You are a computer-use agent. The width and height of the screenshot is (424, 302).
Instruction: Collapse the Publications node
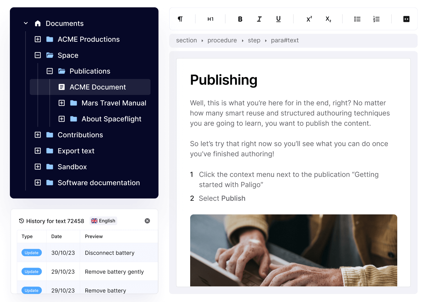(50, 71)
